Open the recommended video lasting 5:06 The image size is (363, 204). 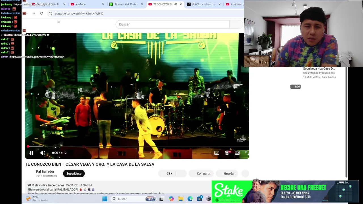pos(295,87)
